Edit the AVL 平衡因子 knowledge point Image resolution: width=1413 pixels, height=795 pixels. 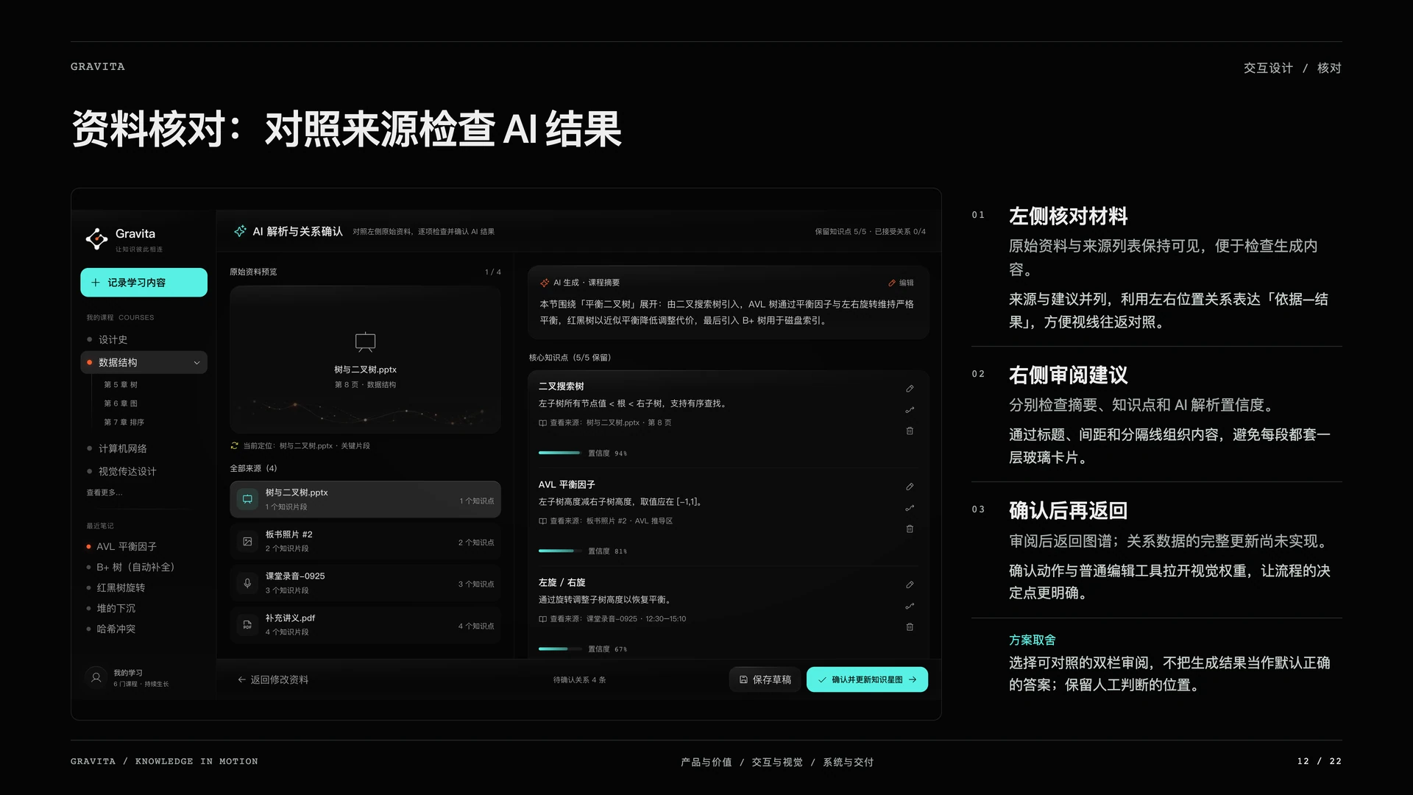coord(910,487)
